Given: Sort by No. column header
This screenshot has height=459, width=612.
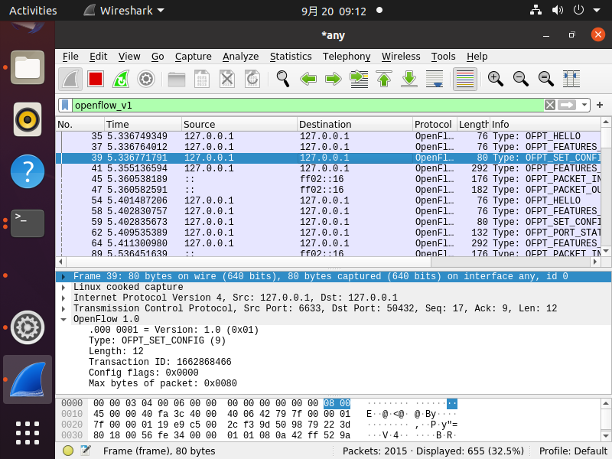Looking at the screenshot, I should coord(80,125).
